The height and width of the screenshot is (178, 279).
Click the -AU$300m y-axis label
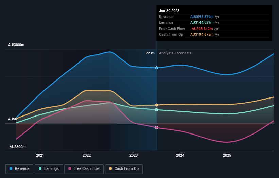[17, 147]
